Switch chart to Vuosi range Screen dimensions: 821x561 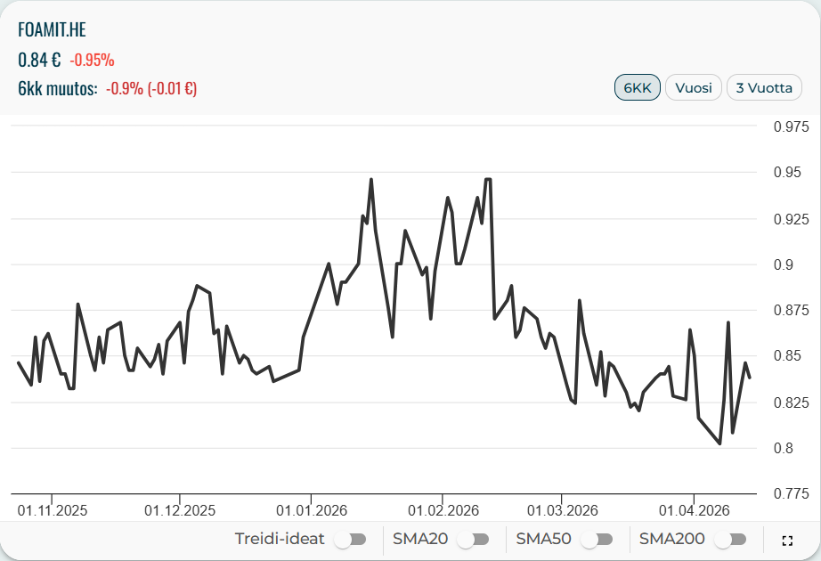(x=694, y=88)
